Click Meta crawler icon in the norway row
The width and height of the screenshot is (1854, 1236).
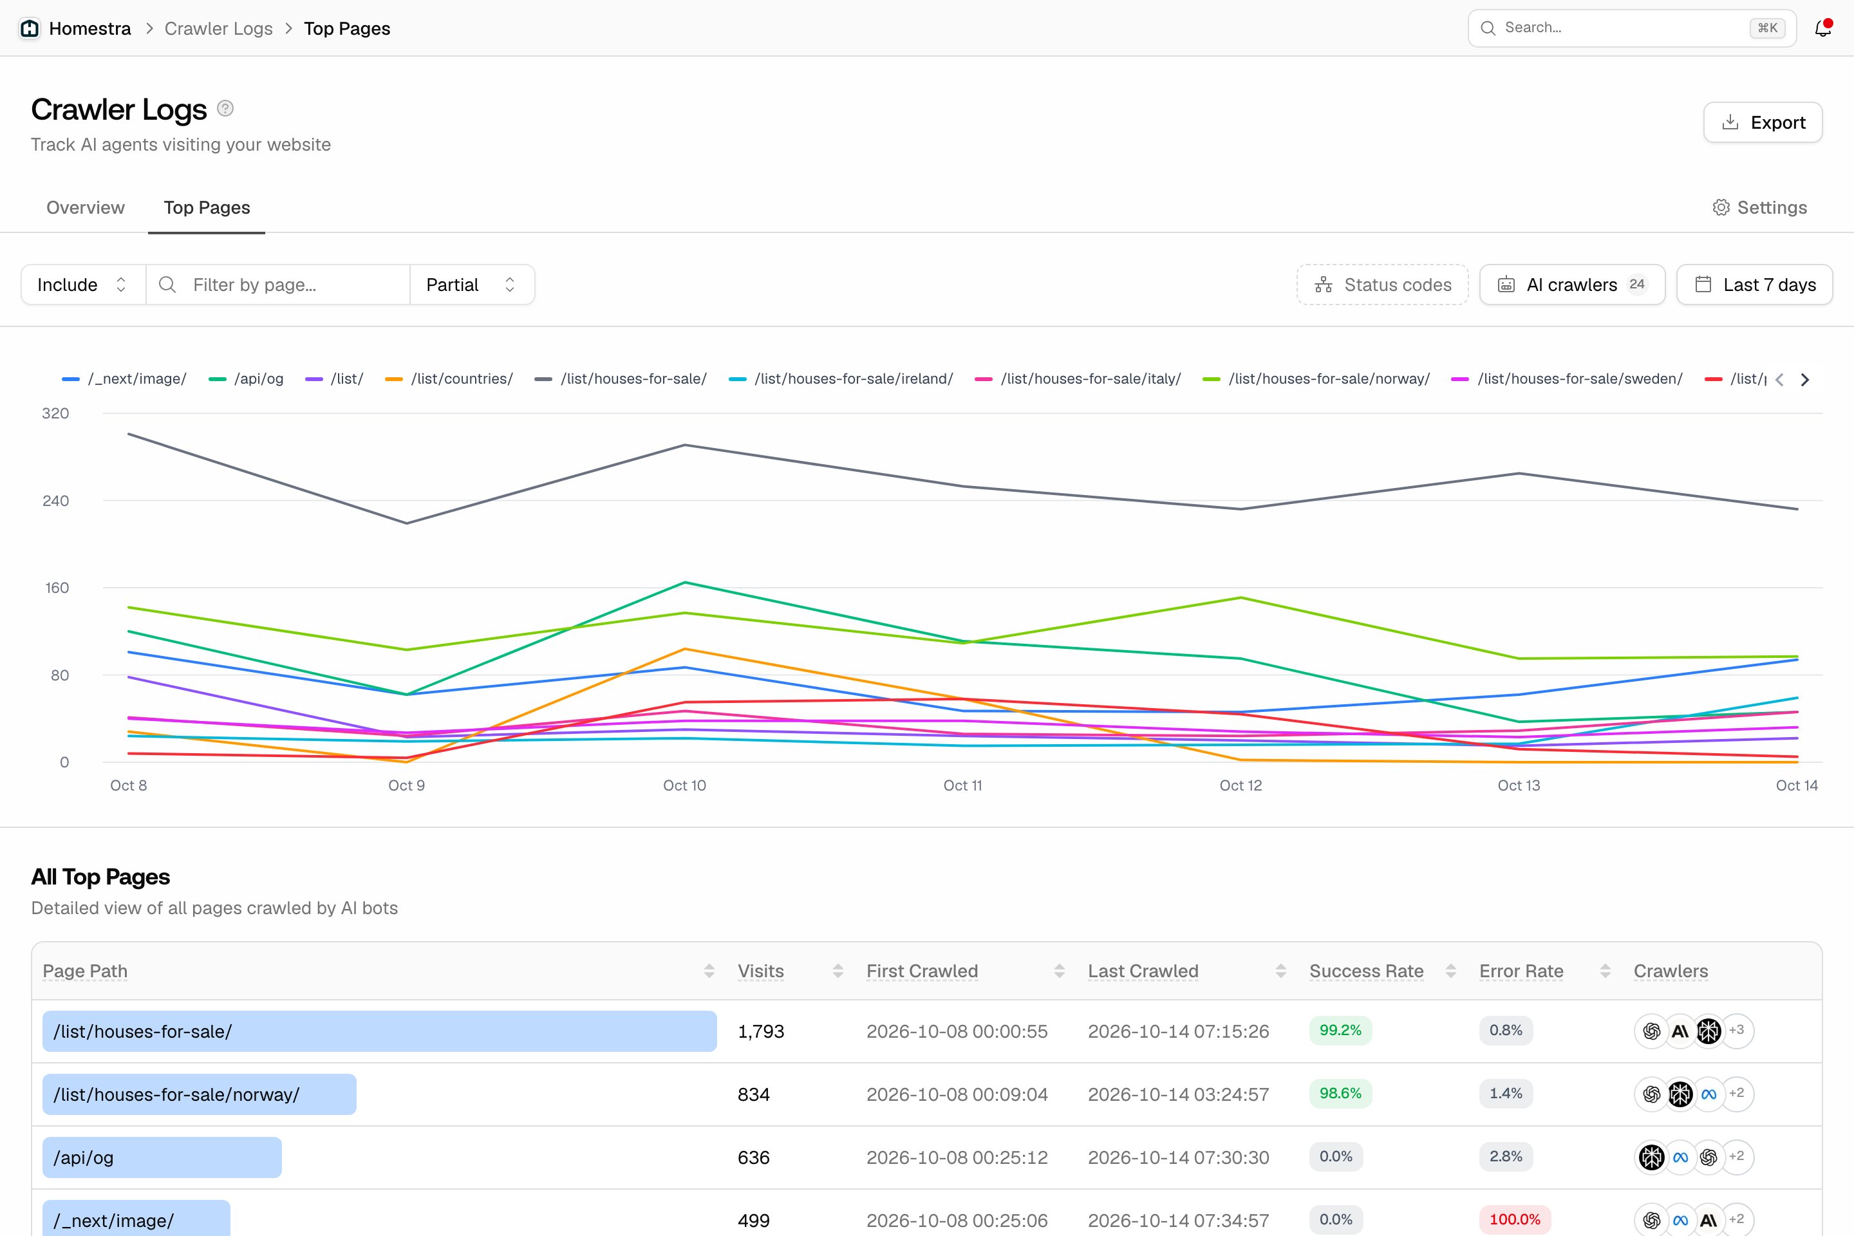(1708, 1094)
